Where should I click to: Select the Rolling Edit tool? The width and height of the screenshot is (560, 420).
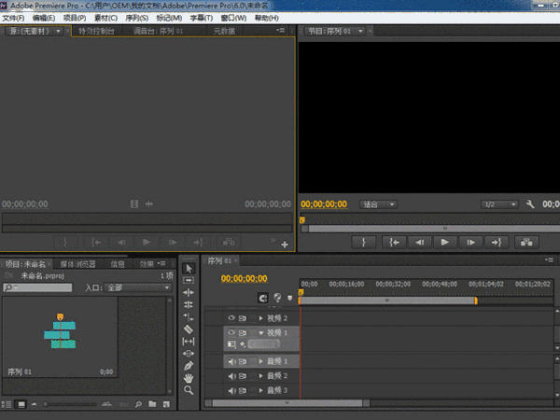pyautogui.click(x=189, y=304)
